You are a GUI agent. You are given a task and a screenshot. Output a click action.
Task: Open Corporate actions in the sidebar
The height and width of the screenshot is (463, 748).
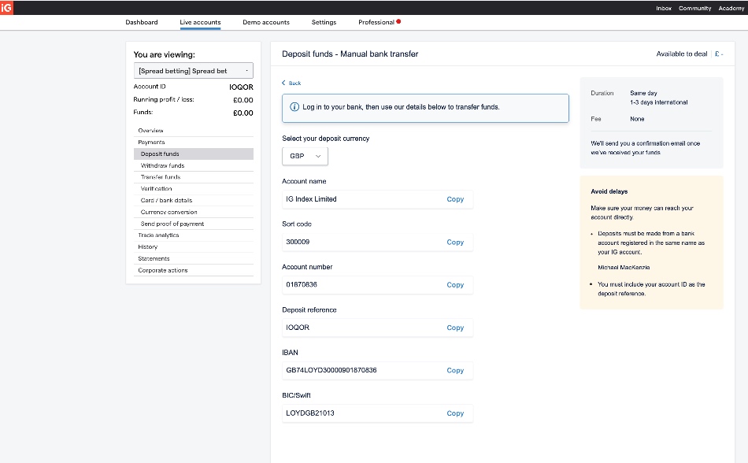[193, 270]
